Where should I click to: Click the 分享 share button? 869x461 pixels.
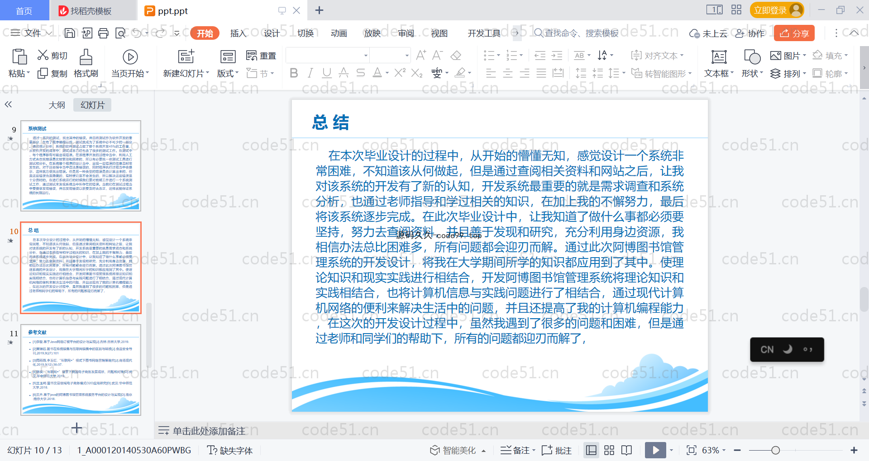click(794, 33)
